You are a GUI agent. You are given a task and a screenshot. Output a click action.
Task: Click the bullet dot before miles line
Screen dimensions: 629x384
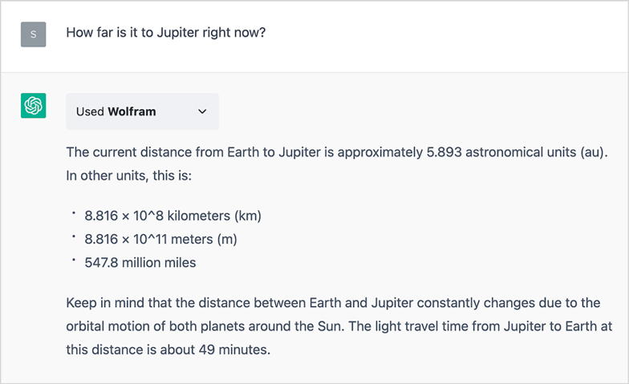(73, 260)
